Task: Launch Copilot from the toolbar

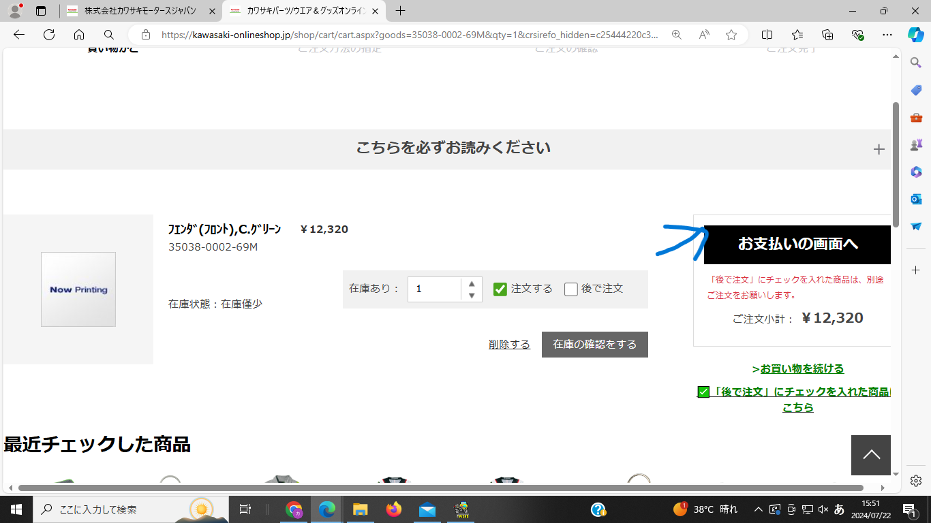Action: point(915,35)
